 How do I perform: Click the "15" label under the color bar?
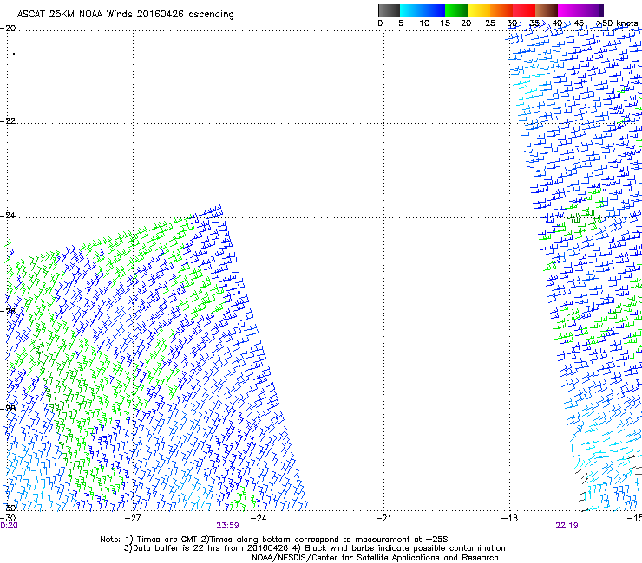point(445,23)
